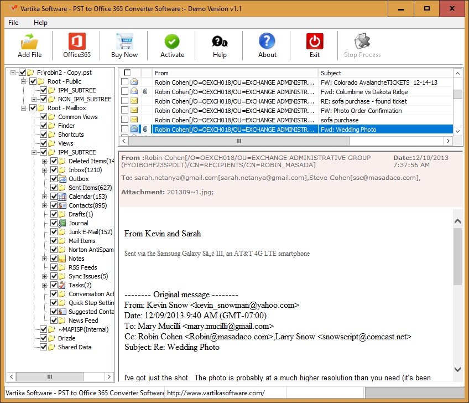Click email list scroll-down arrow

pos(457,131)
